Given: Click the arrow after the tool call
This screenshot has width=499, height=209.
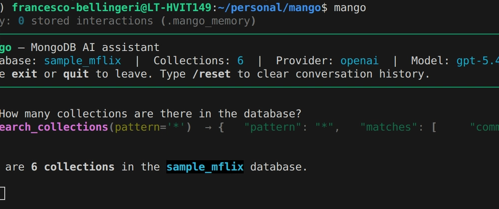Looking at the screenshot, I should pos(208,127).
